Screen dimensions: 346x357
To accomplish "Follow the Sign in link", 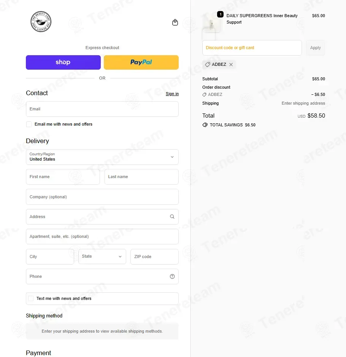I will point(172,94).
